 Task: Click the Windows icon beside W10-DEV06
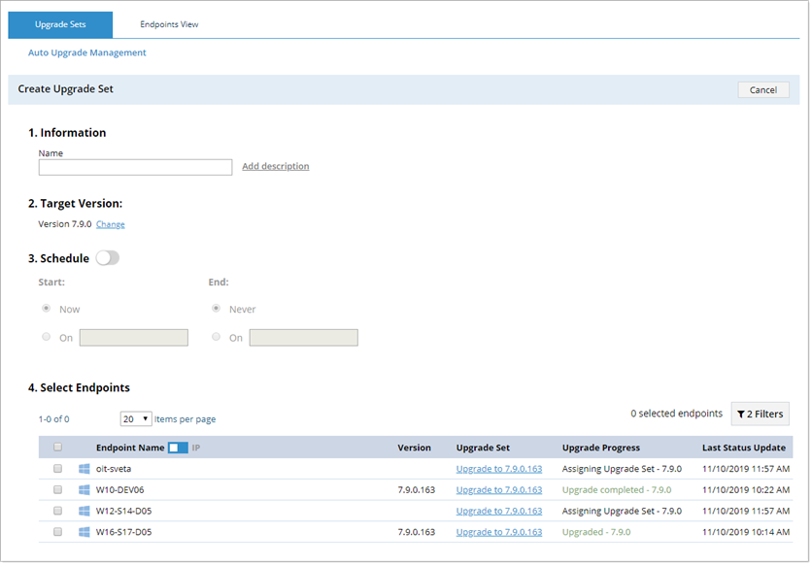click(84, 490)
